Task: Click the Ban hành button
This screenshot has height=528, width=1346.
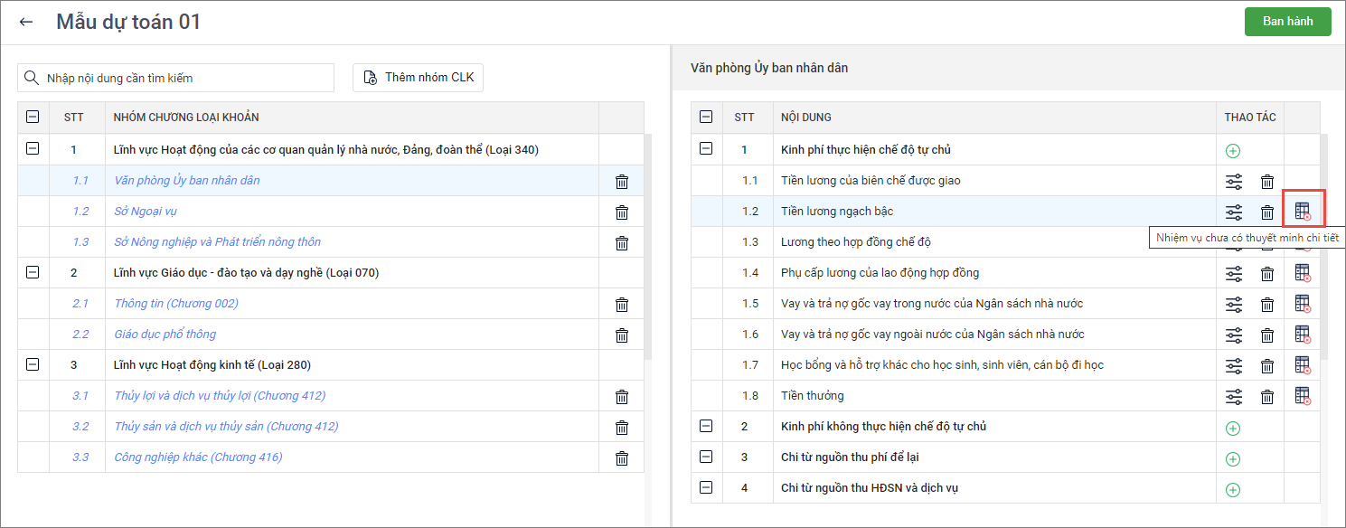Action: click(1287, 22)
